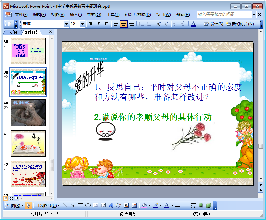
Task: Open the Window (窗口) menu
Action: 163,15
